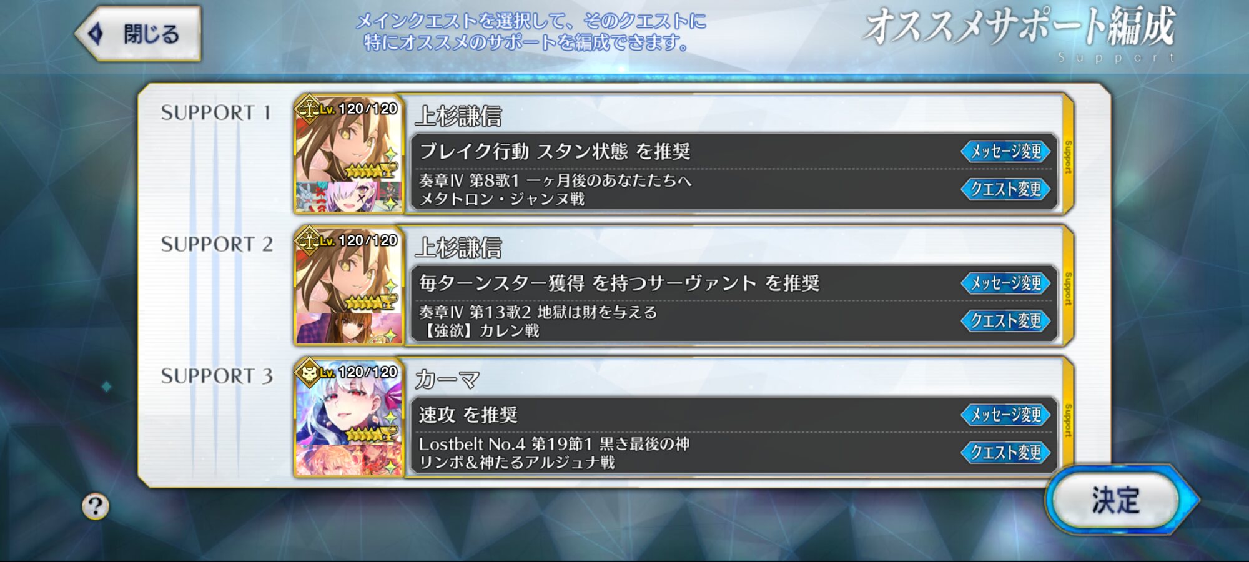Change message for Support 1 via メッセージ変更
The width and height of the screenshot is (1249, 562).
(1006, 151)
